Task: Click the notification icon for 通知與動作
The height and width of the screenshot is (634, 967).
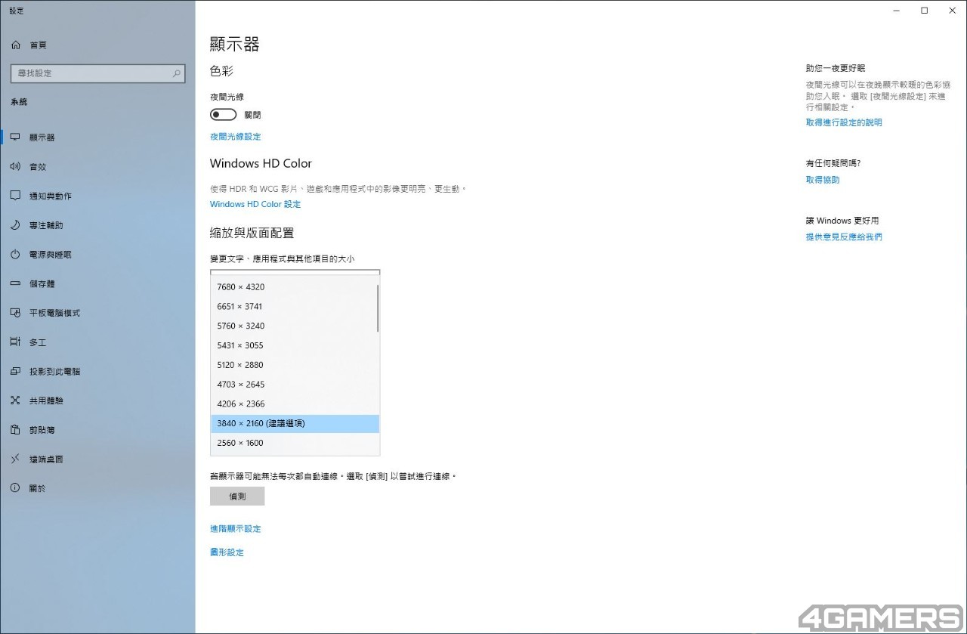Action: tap(15, 196)
